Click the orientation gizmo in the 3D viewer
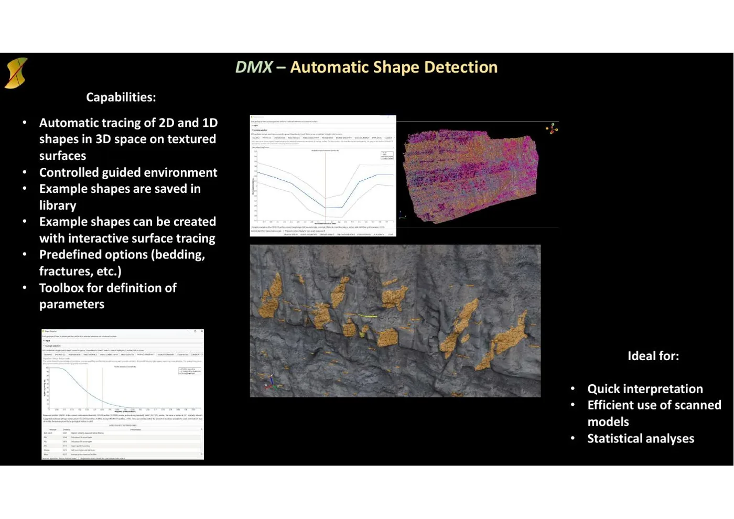The height and width of the screenshot is (519, 734). (x=552, y=128)
